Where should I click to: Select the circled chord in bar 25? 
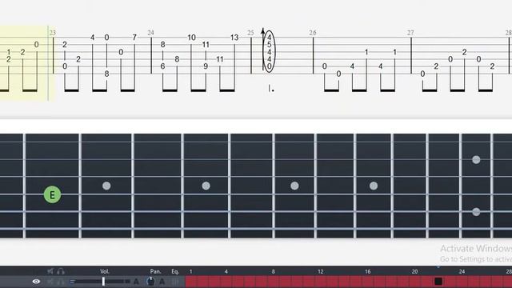click(x=269, y=51)
